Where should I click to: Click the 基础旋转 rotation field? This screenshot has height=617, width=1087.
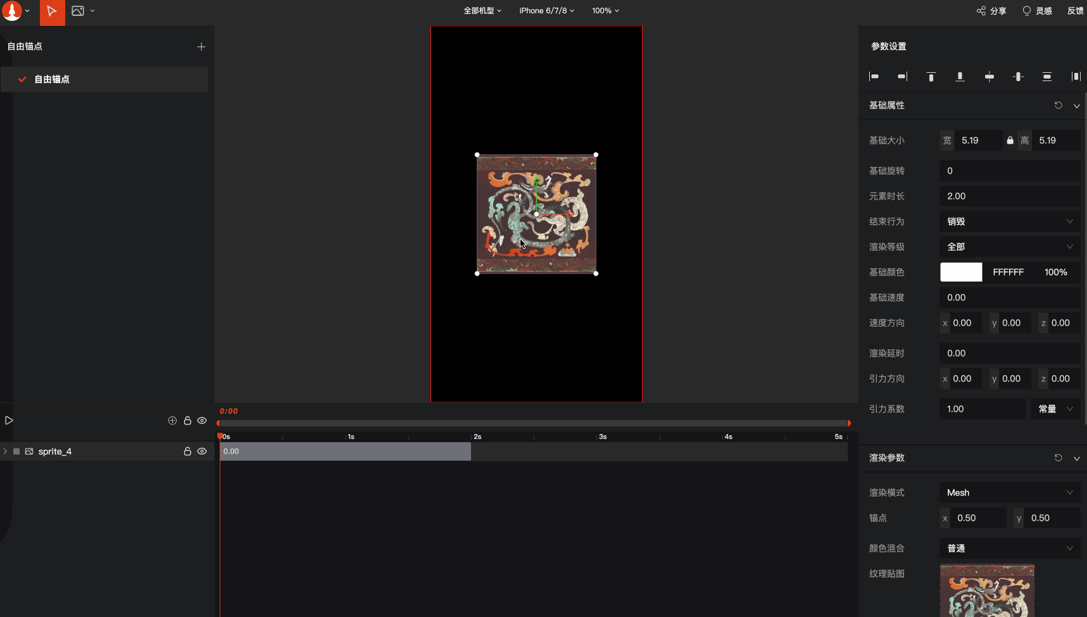1010,171
